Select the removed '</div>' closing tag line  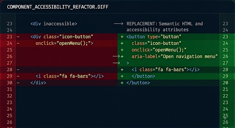38,83
